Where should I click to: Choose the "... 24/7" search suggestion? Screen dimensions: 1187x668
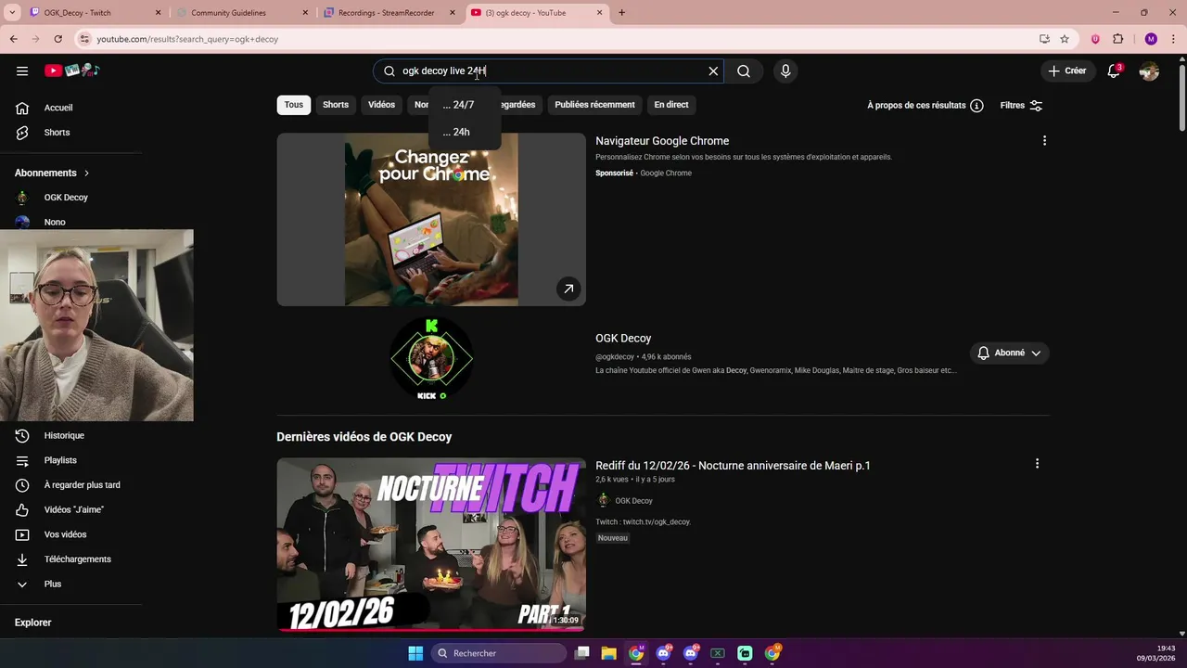point(464,105)
